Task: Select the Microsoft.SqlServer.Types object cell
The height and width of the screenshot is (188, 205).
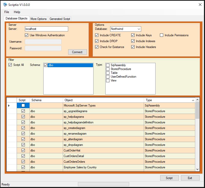Action: [103, 105]
